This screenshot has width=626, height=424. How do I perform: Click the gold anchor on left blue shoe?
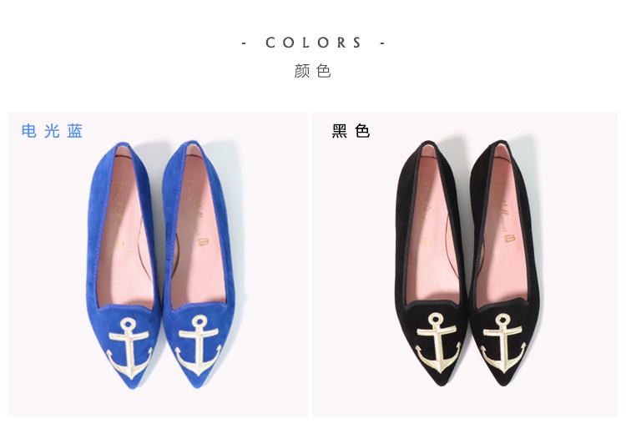tap(129, 348)
